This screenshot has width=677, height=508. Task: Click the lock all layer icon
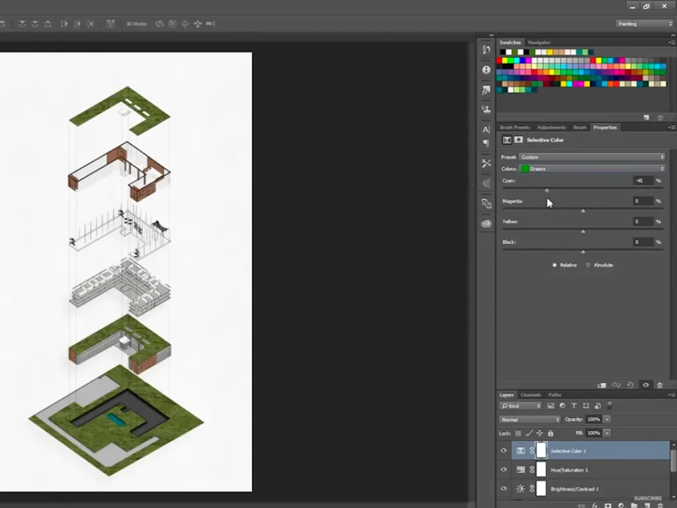coord(551,433)
